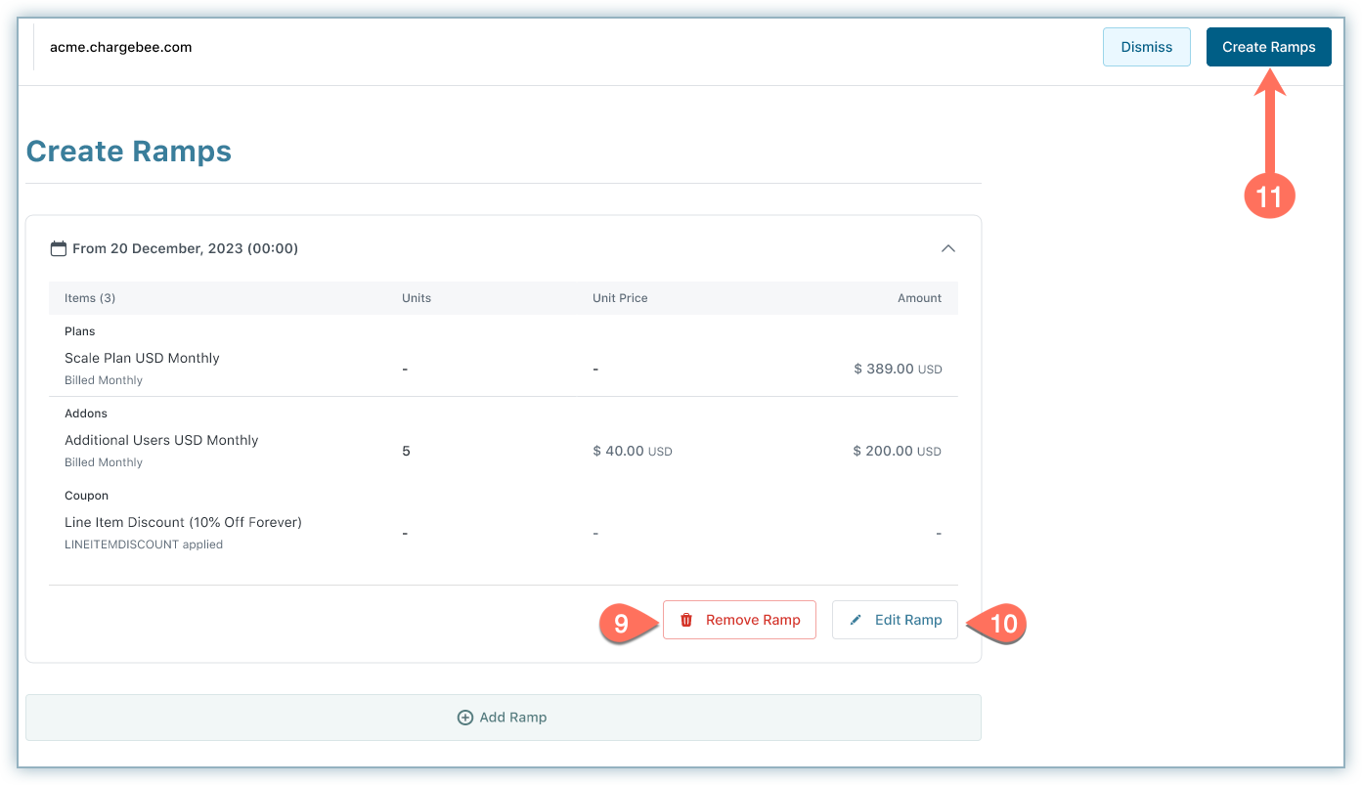This screenshot has height=785, width=1362.
Task: Click the plus circle icon in Add Ramp
Action: pyautogui.click(x=465, y=718)
